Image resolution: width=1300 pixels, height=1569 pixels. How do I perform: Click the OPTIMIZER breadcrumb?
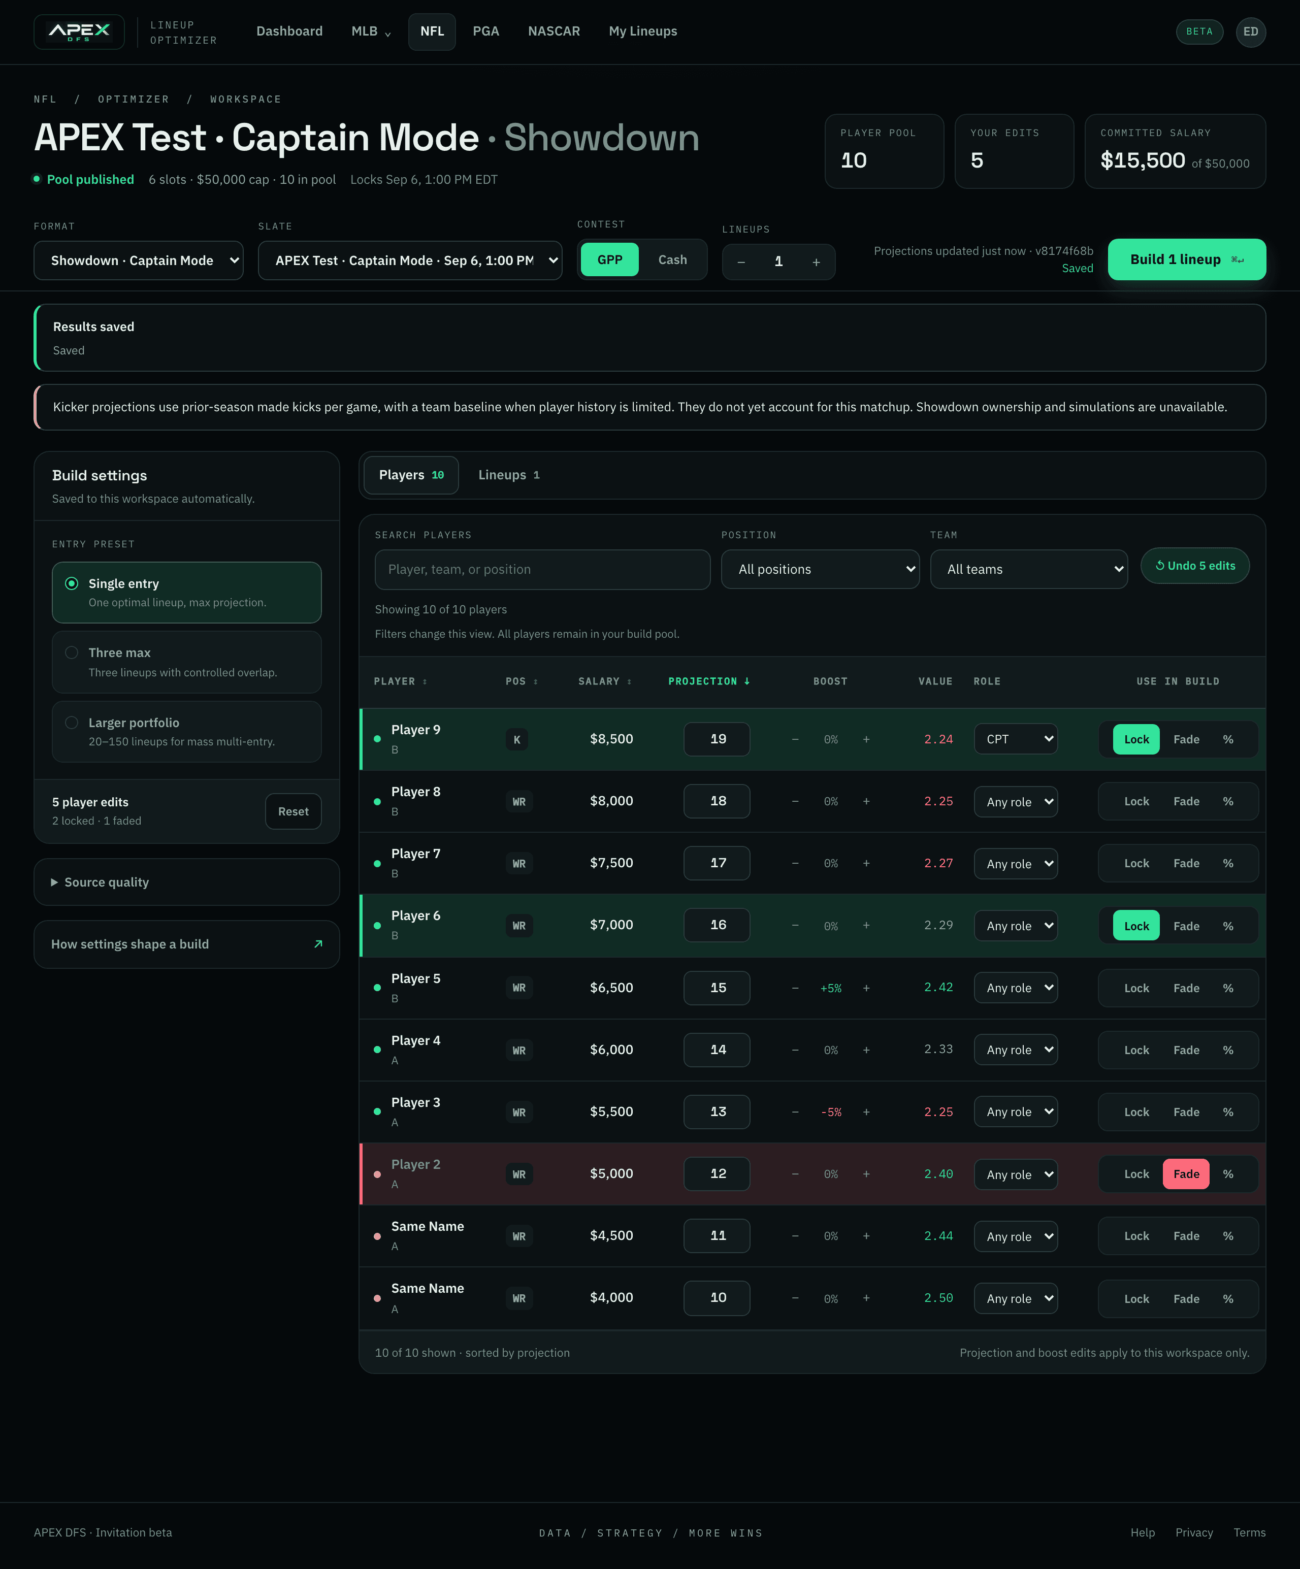click(x=134, y=100)
